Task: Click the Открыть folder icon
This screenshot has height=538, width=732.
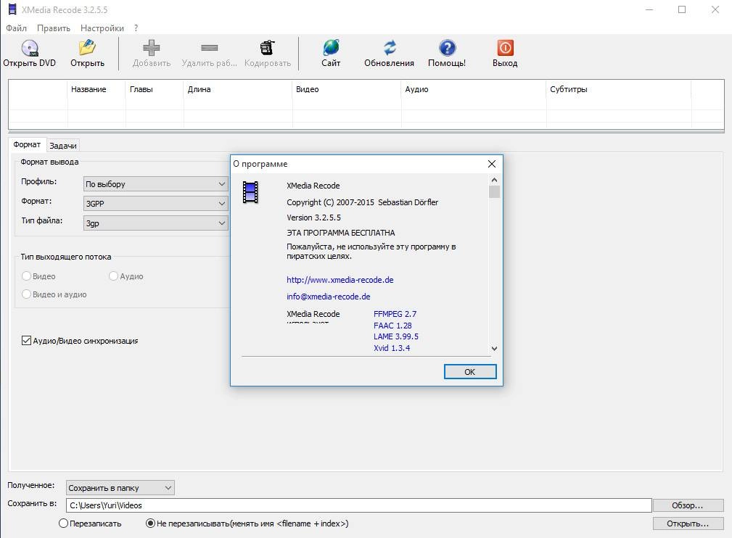Action: (87, 48)
